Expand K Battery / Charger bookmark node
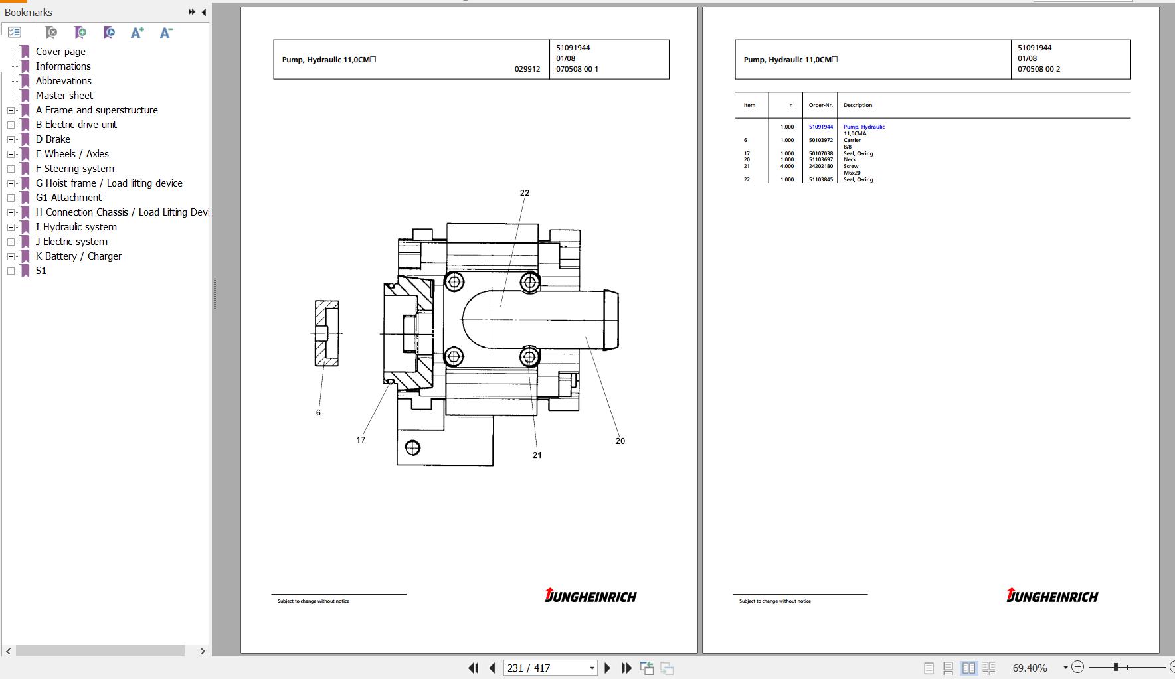 point(11,256)
